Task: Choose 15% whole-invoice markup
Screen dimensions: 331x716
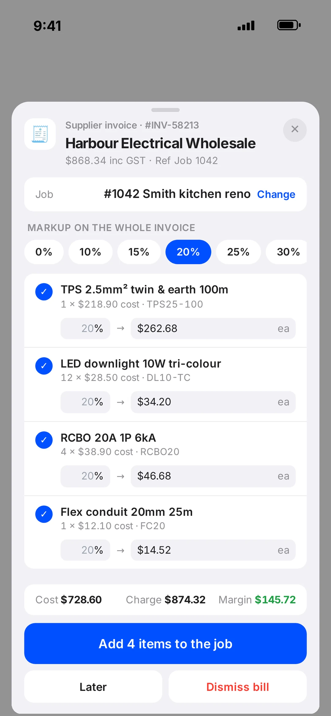Action: pos(139,252)
